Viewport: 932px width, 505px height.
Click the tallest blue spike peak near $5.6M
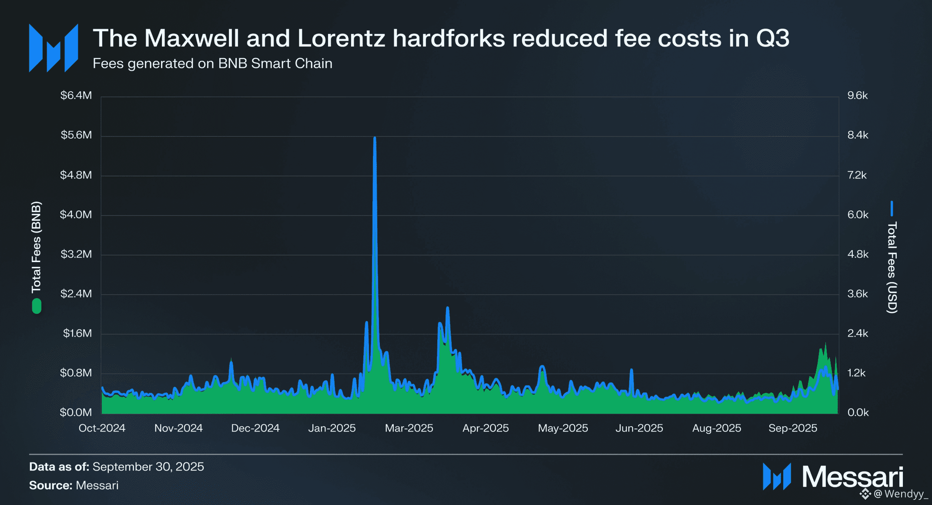375,139
